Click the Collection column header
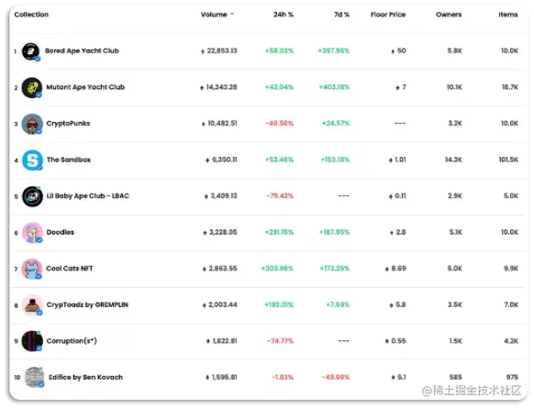This screenshot has height=409, width=534. pos(31,15)
